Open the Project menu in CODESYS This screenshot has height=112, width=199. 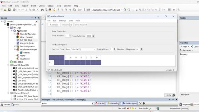pos(25,6)
